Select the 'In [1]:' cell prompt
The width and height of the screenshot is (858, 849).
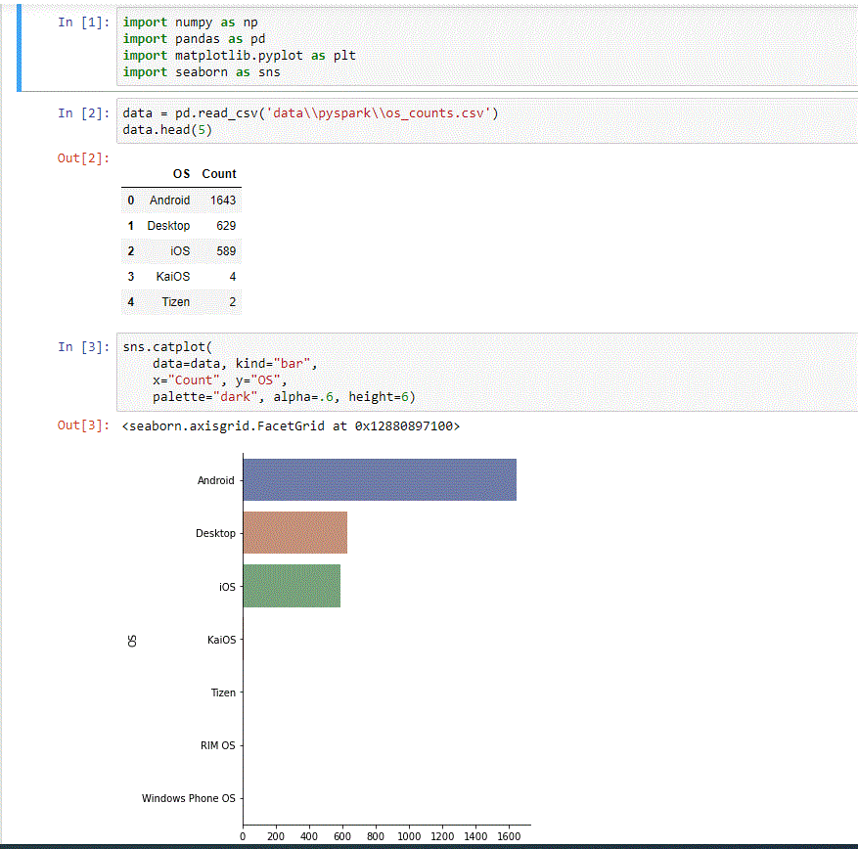[84, 22]
